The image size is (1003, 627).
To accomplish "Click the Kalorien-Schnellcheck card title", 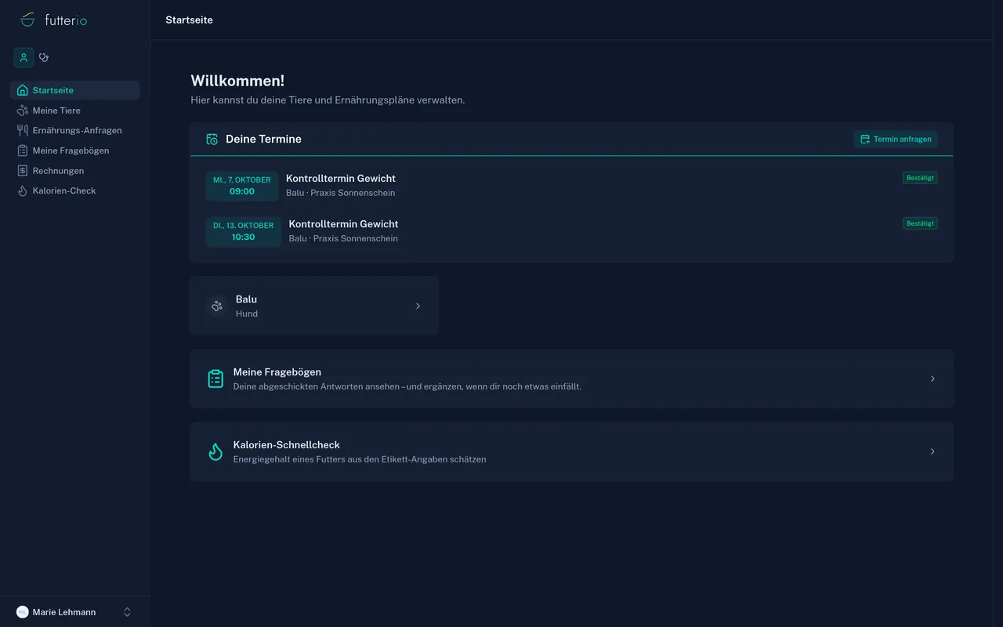I will click(287, 444).
